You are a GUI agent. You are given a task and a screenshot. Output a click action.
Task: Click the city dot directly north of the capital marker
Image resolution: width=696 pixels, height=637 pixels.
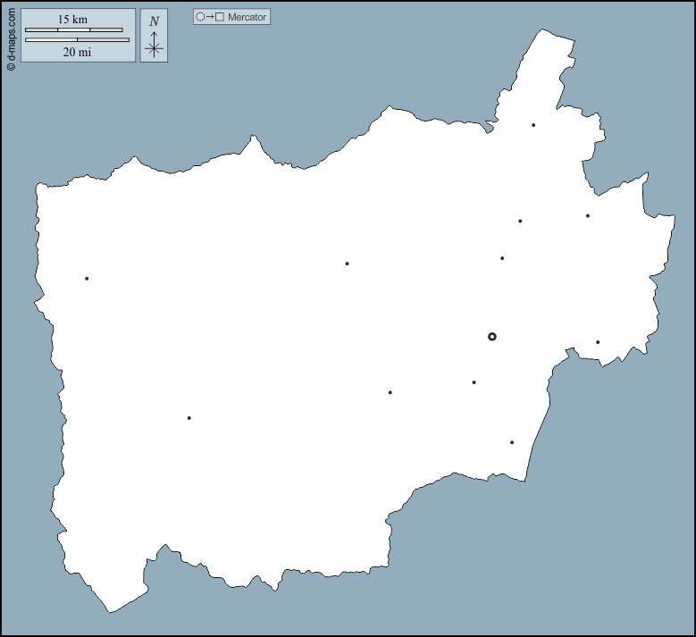coord(502,258)
